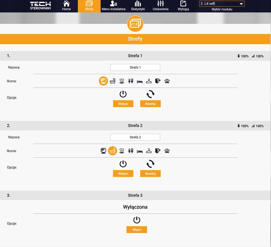Click the large orange Strefy header icon
Viewport: 271px width, 247px height.
pos(135,24)
